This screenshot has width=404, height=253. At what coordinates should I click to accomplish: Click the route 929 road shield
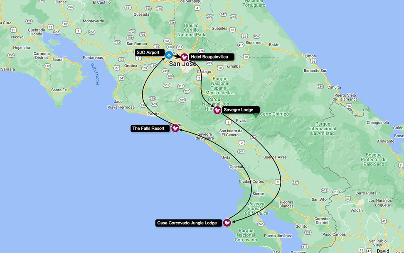coord(29,21)
